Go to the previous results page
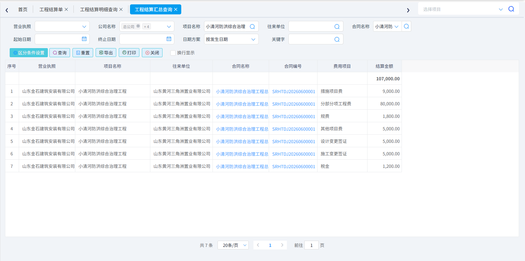Screen dimensions: 525x261 click(x=258, y=245)
